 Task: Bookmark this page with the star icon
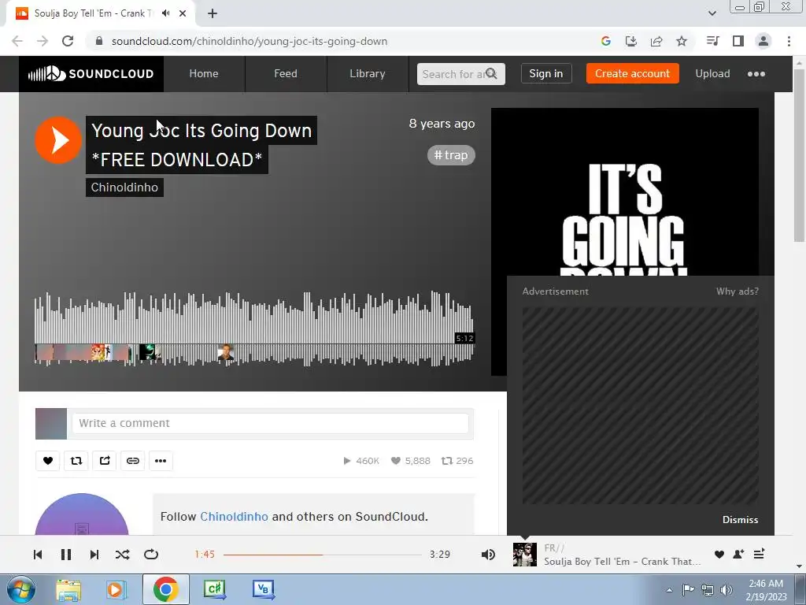point(682,41)
